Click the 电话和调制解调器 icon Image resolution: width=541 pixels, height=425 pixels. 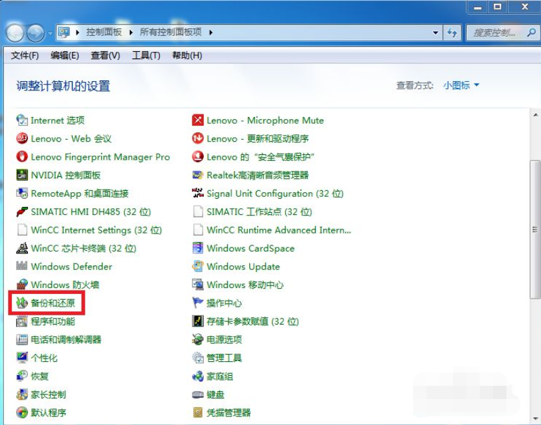[x=22, y=340]
